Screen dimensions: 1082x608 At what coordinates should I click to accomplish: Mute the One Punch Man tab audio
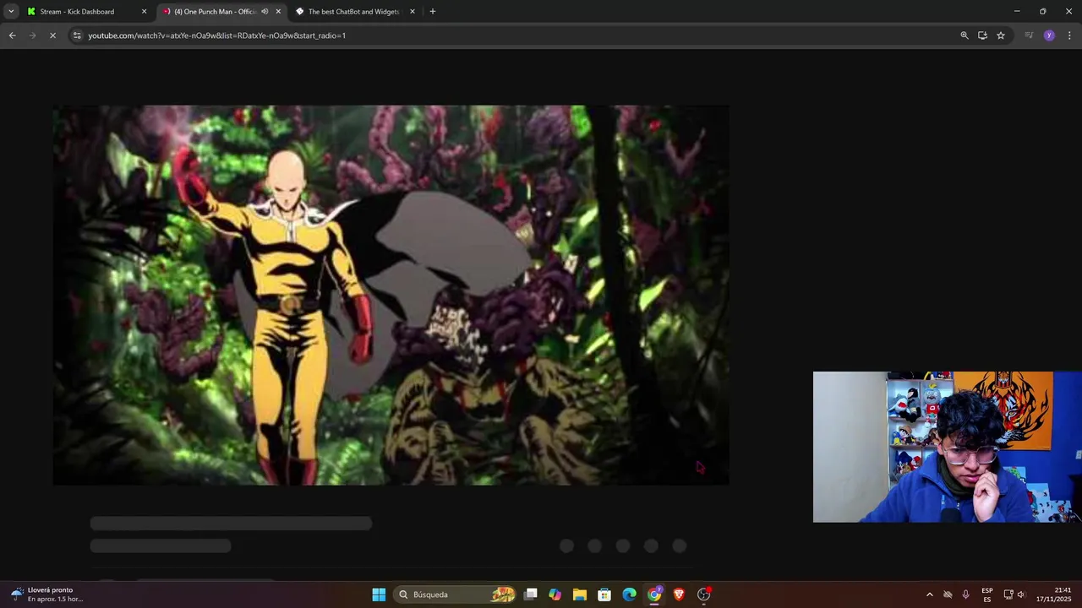point(265,12)
